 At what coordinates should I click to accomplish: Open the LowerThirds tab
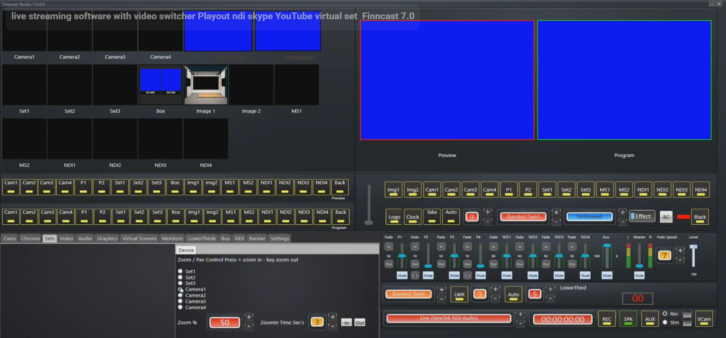(x=202, y=238)
